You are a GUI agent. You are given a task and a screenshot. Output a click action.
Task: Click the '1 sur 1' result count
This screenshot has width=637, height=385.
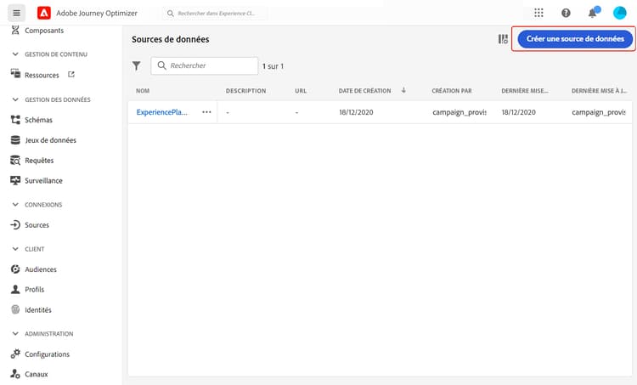(x=273, y=65)
